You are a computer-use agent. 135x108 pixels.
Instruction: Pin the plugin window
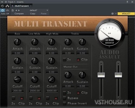pyautogui.click(x=127, y=2)
